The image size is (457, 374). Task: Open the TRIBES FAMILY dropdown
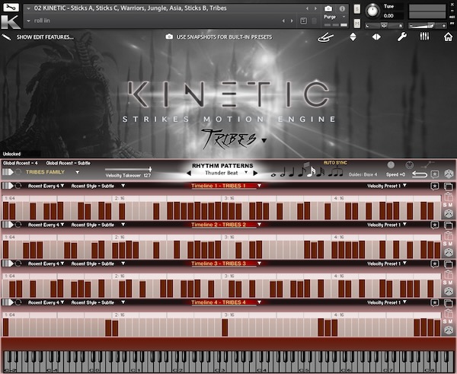53,172
